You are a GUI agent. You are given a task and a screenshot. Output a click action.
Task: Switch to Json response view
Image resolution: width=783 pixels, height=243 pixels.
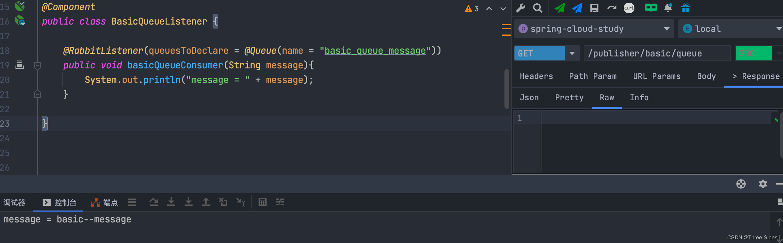click(529, 98)
